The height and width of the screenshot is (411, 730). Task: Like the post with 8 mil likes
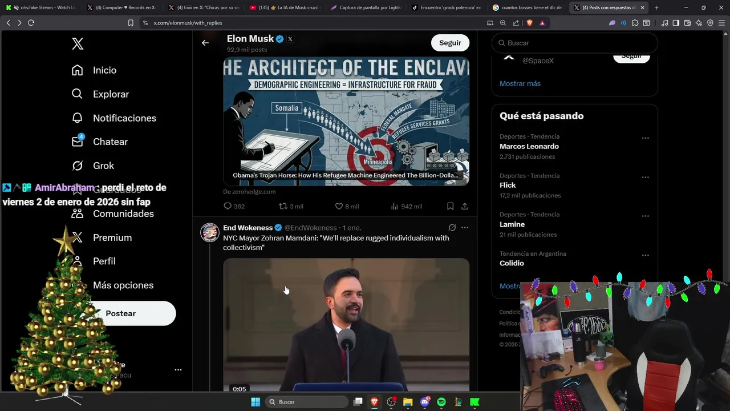pyautogui.click(x=347, y=206)
